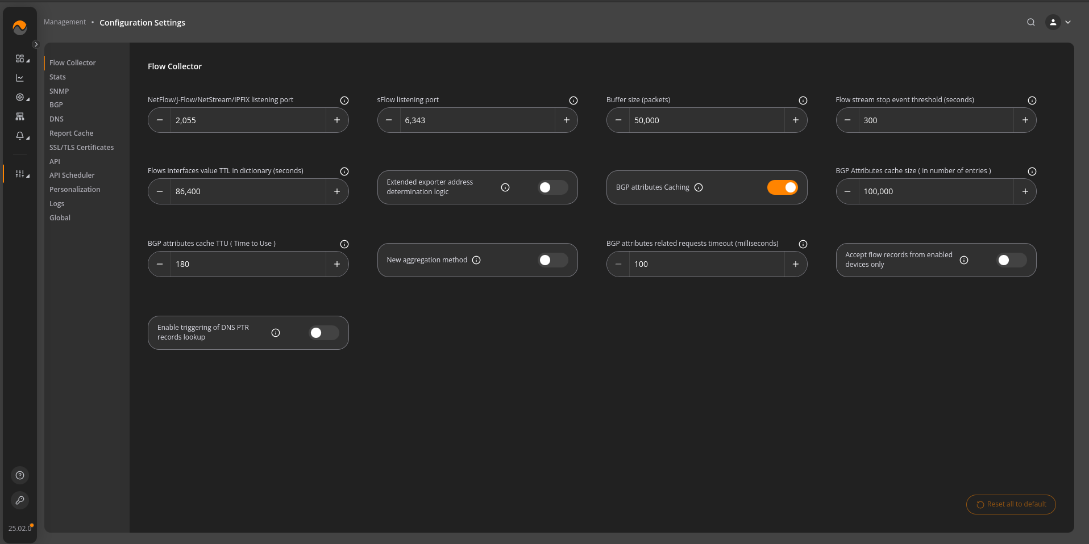Turn on Extended exporter address determination logic
This screenshot has width=1089, height=544.
coord(552,187)
